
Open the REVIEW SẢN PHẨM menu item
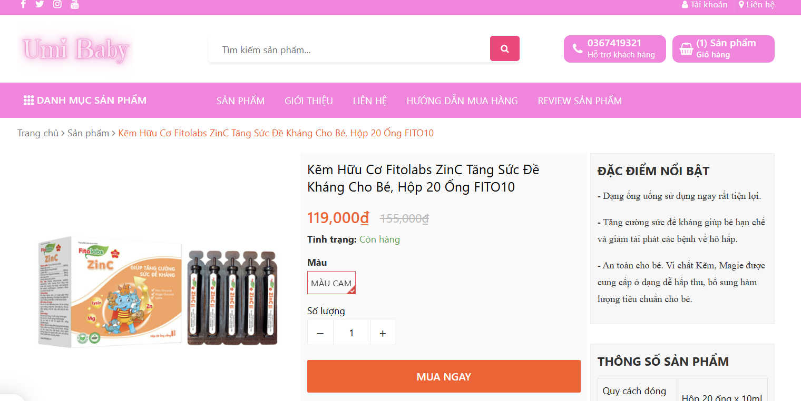pyautogui.click(x=580, y=101)
